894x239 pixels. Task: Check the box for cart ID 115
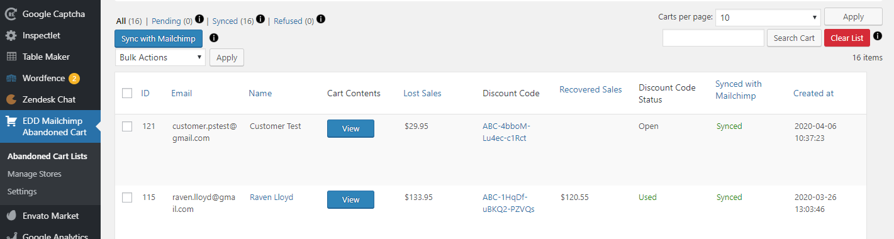(x=127, y=197)
